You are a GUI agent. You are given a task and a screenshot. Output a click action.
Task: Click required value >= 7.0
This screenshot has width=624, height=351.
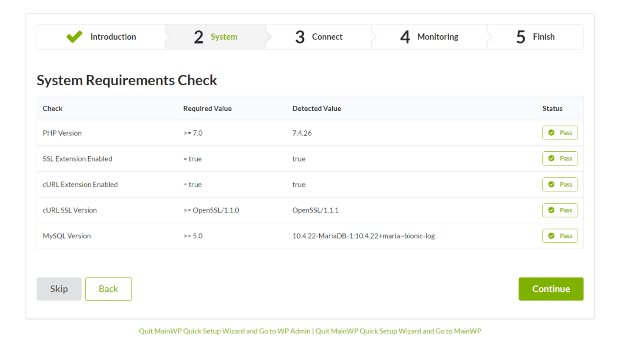point(193,133)
